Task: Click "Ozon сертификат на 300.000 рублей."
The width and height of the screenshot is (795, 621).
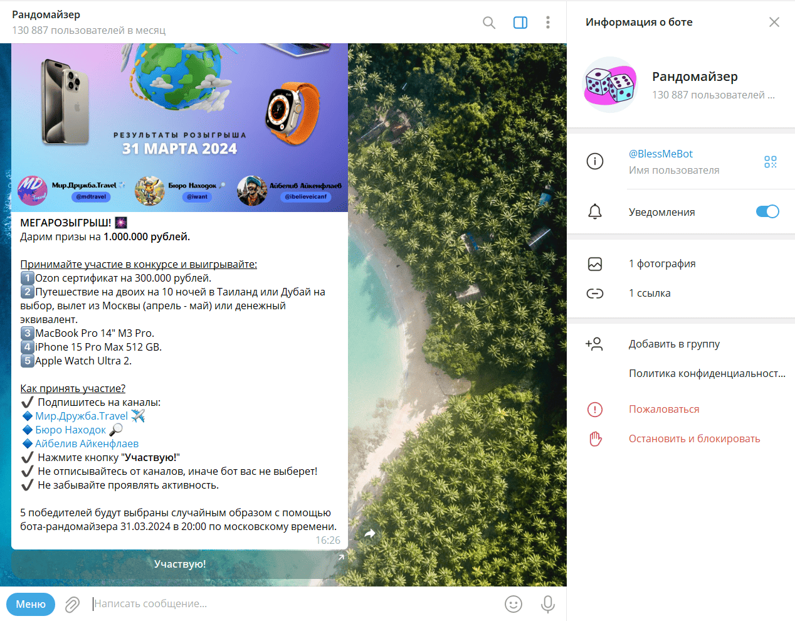Action: click(x=123, y=278)
